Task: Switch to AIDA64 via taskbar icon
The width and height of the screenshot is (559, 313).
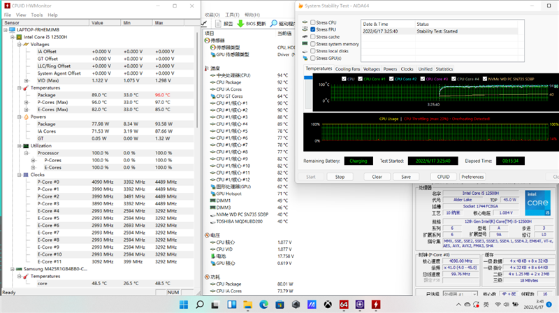Action: (344, 305)
